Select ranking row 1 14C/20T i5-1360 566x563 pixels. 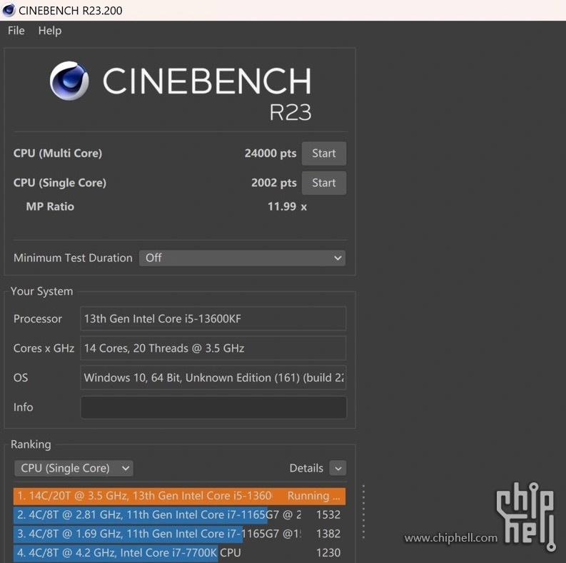[x=179, y=496]
